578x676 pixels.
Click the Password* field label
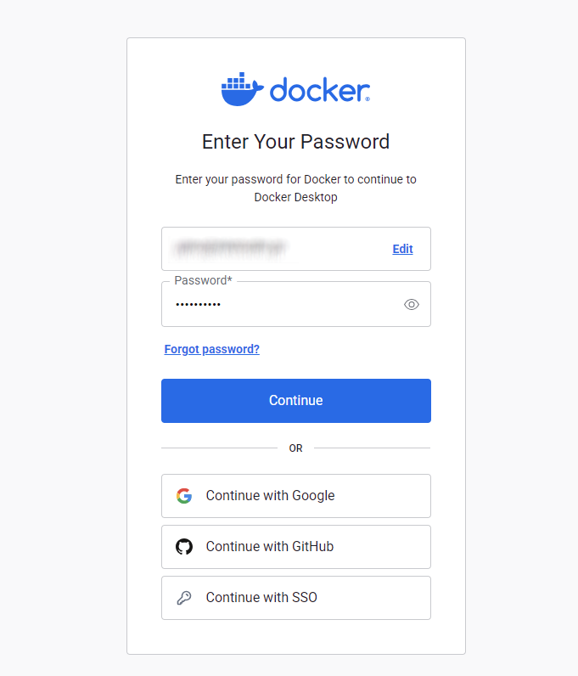pos(204,280)
